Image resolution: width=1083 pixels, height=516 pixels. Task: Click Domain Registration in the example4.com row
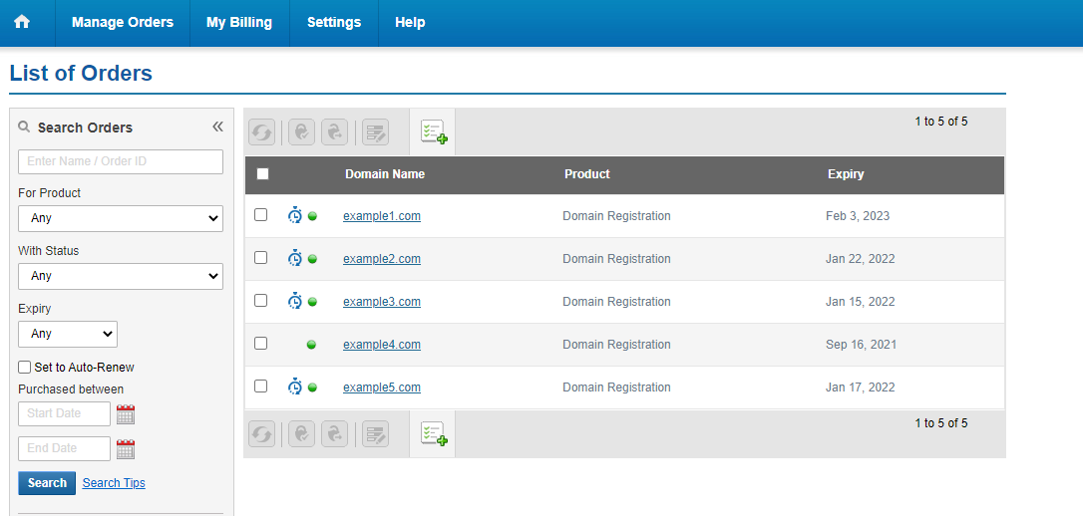click(616, 345)
